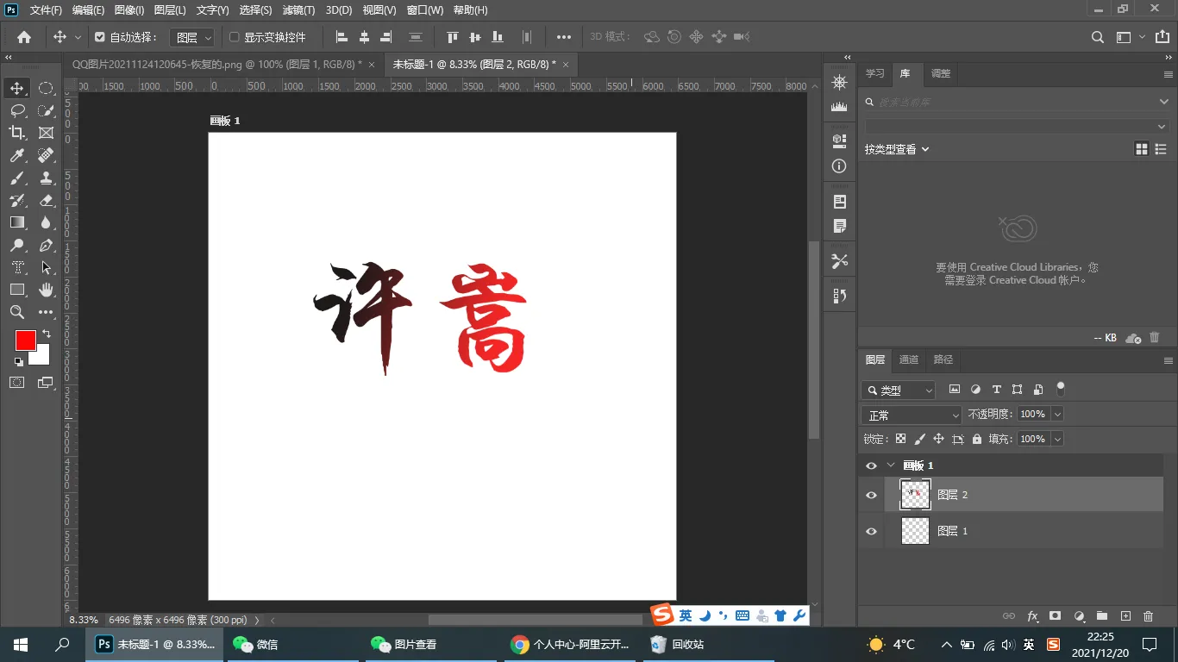This screenshot has height=662, width=1178.
Task: Open the 按类型查看 library view dropdown
Action: [x=897, y=149]
